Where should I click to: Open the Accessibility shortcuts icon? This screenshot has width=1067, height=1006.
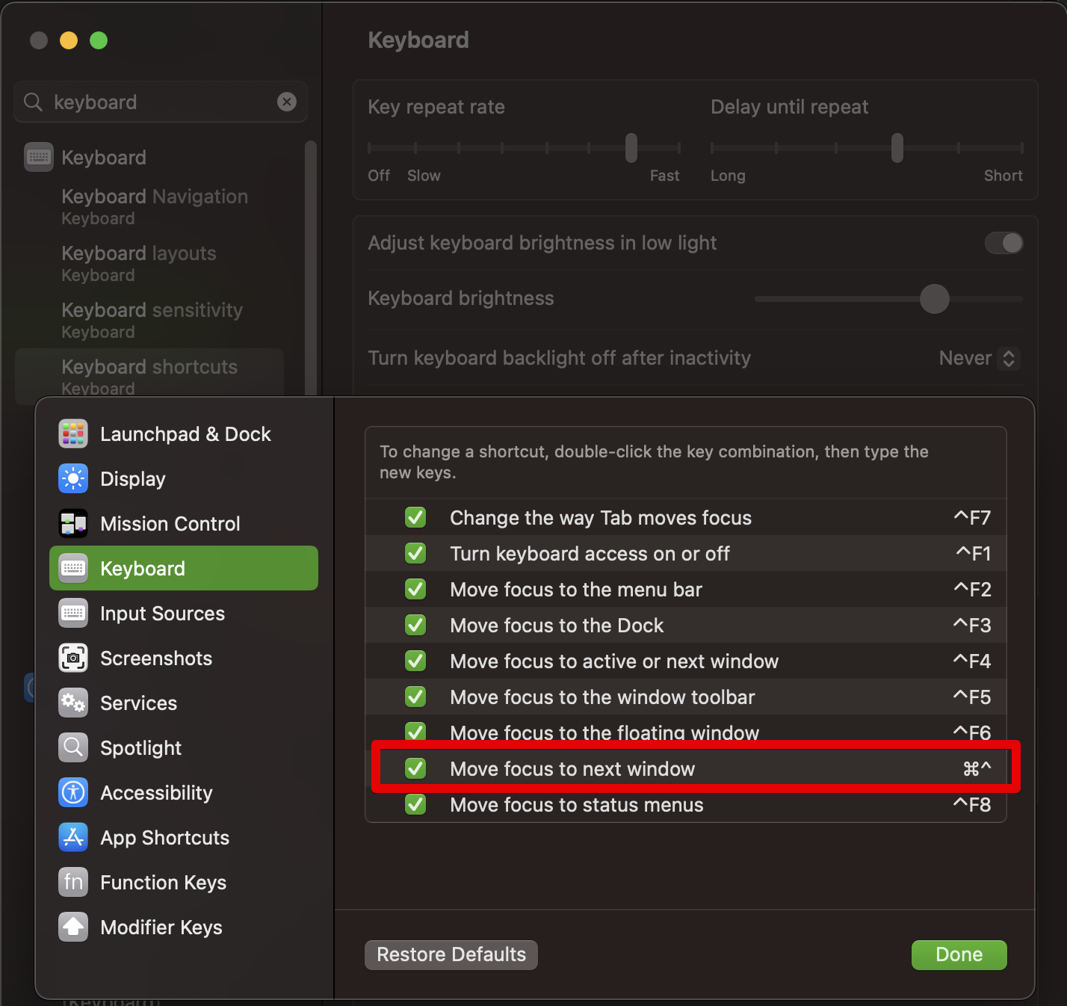click(x=73, y=793)
